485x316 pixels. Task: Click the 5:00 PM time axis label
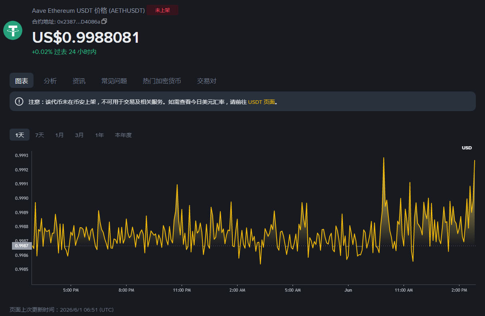point(71,290)
